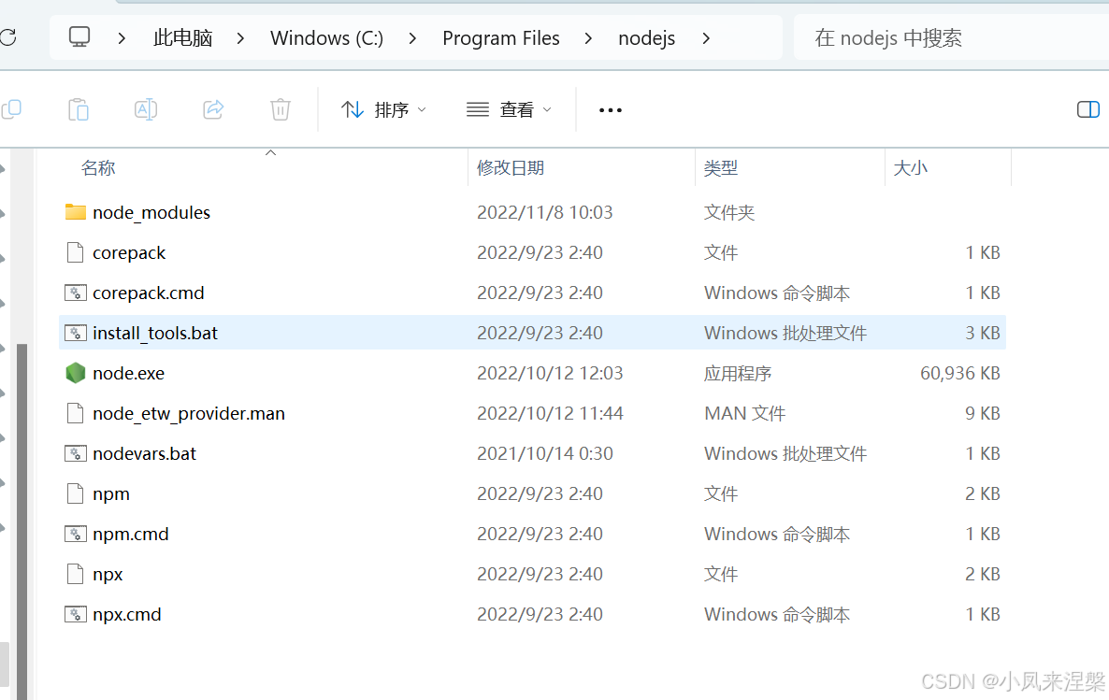Expand chevron after Windows (C:) breadcrumb
Screen dimensions: 1109x700
click(412, 38)
